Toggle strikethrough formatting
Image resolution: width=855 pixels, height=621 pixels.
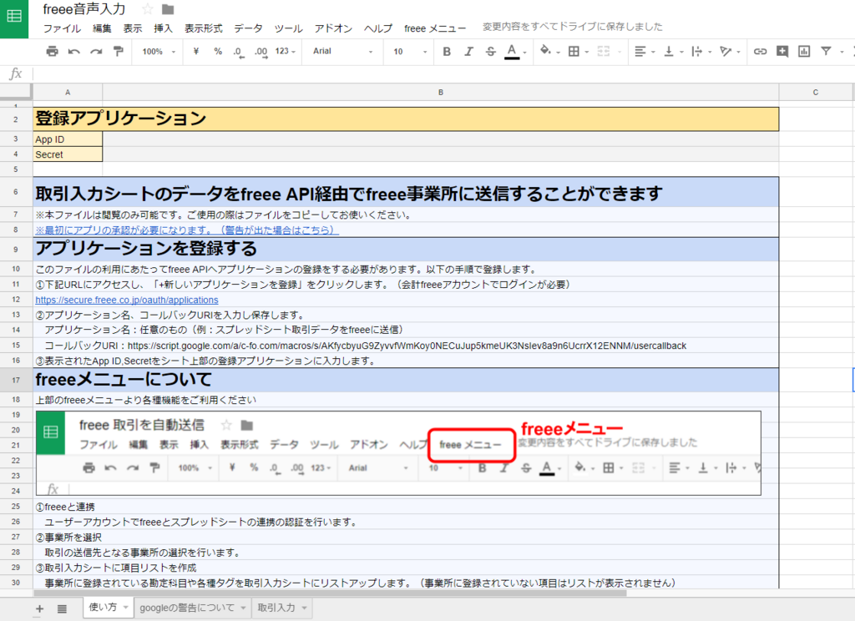click(491, 51)
